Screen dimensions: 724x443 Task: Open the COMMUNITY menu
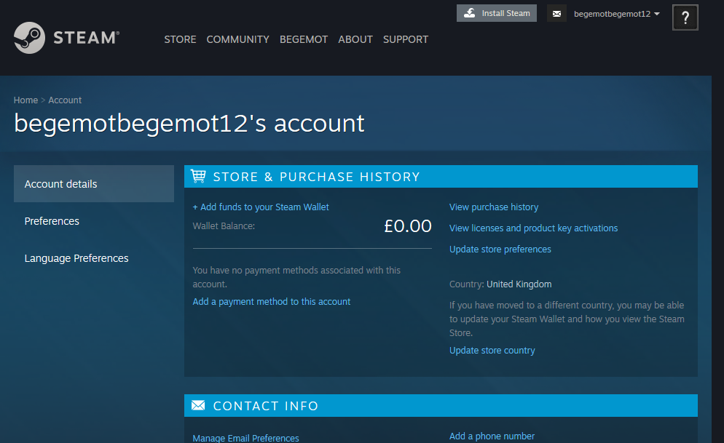pos(237,39)
